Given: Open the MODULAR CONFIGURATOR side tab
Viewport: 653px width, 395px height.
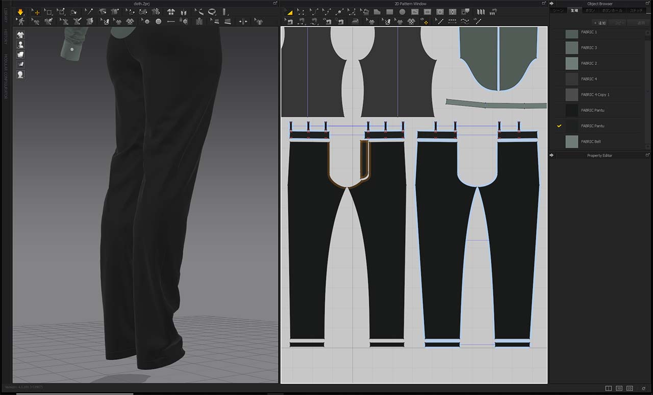Looking at the screenshot, I should [6, 77].
